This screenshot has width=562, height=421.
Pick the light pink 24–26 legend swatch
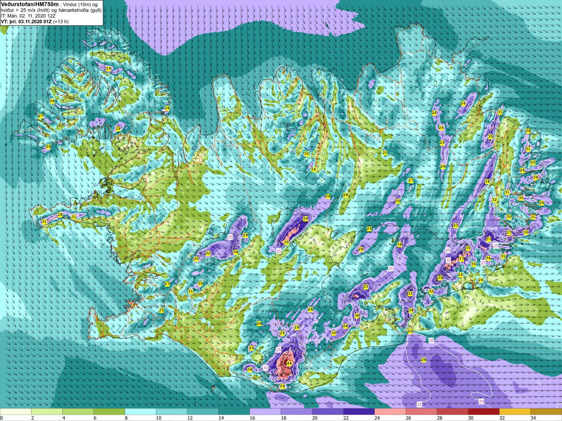pyautogui.click(x=390, y=412)
